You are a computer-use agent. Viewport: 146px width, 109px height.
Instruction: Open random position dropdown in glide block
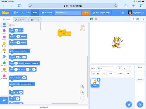pos(32,63)
